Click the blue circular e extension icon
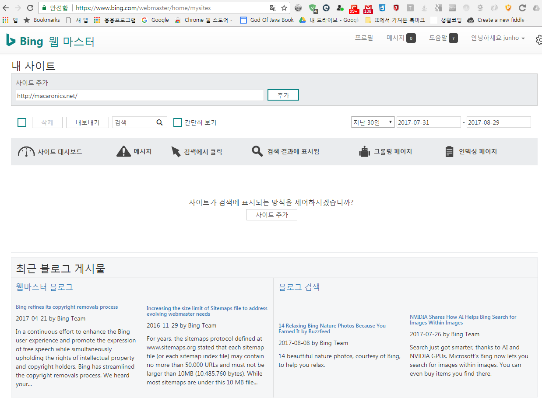 pyautogui.click(x=326, y=7)
